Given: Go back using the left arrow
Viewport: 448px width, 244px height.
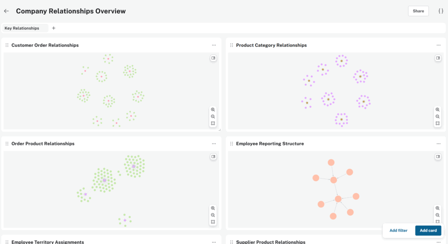Looking at the screenshot, I should tap(6, 11).
